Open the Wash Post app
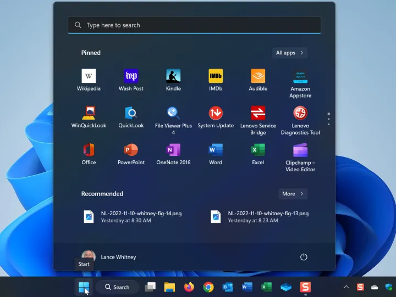 click(x=131, y=76)
